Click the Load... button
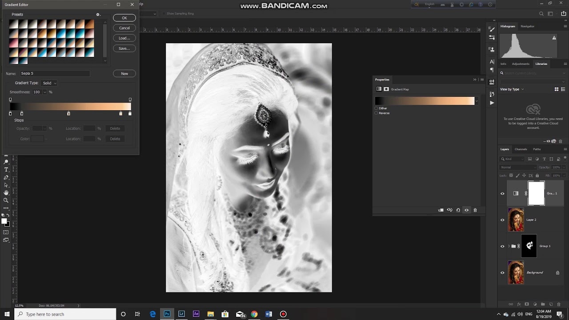This screenshot has width=569, height=320. 124,38
